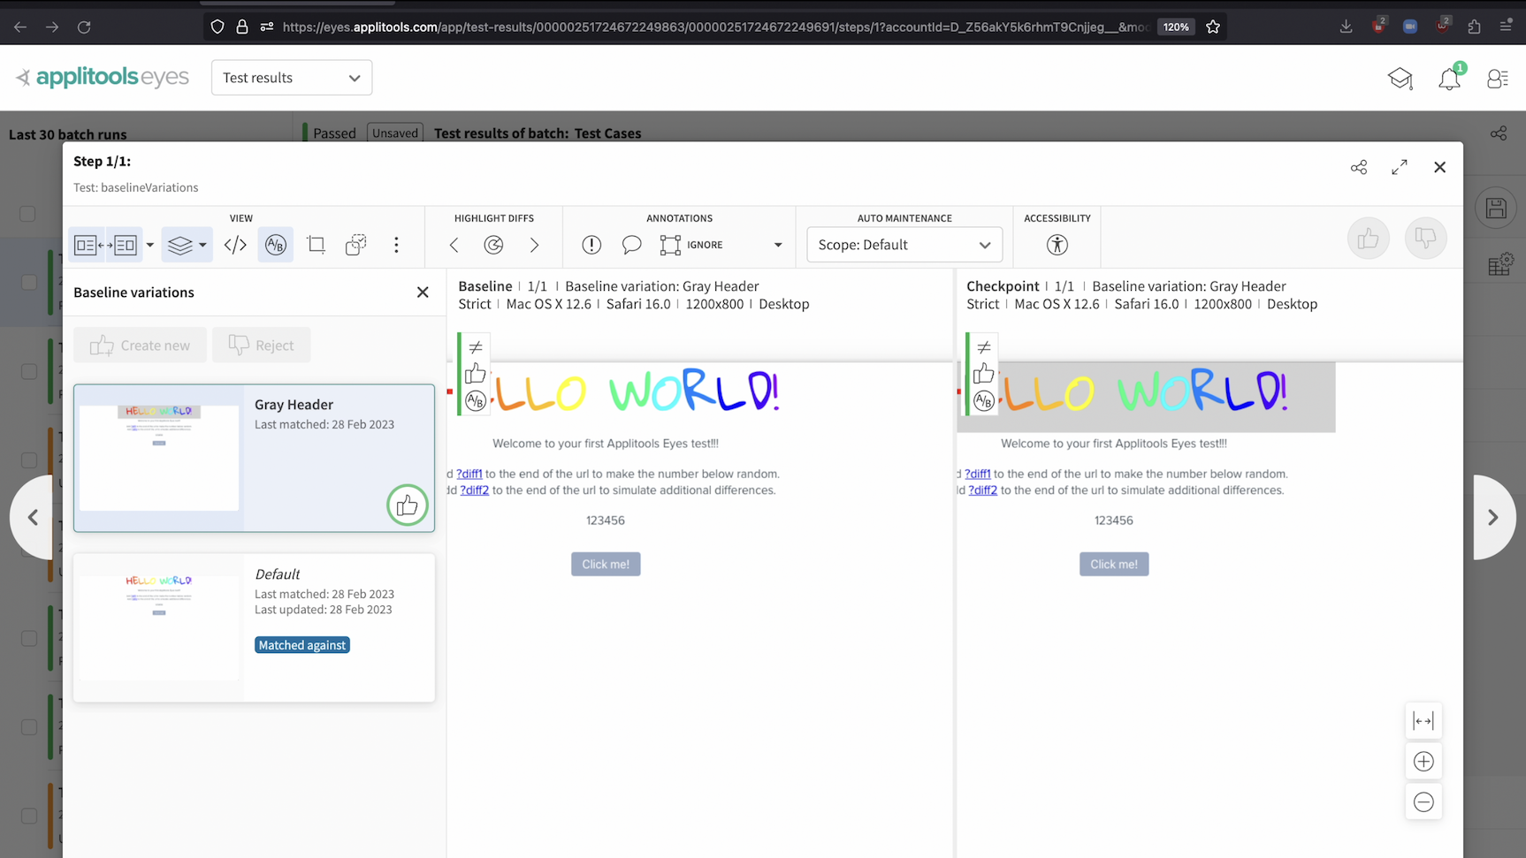The width and height of the screenshot is (1526, 858).
Task: Reload the page in browser
Action: [x=84, y=27]
